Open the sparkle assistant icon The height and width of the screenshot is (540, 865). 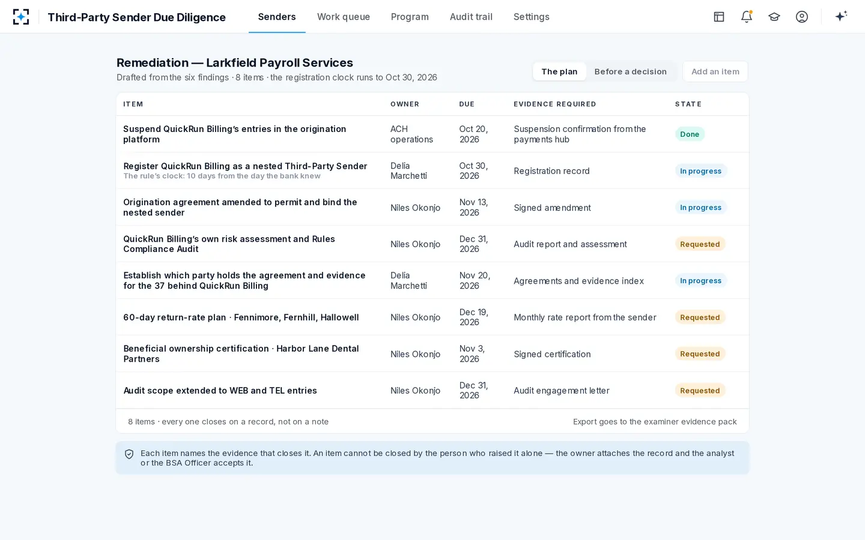(841, 16)
